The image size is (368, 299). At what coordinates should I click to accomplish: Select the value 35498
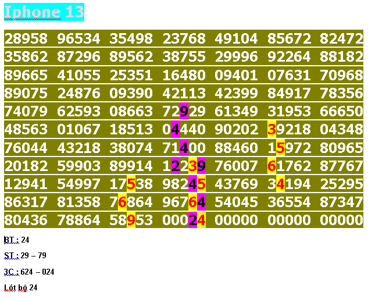coord(131,38)
